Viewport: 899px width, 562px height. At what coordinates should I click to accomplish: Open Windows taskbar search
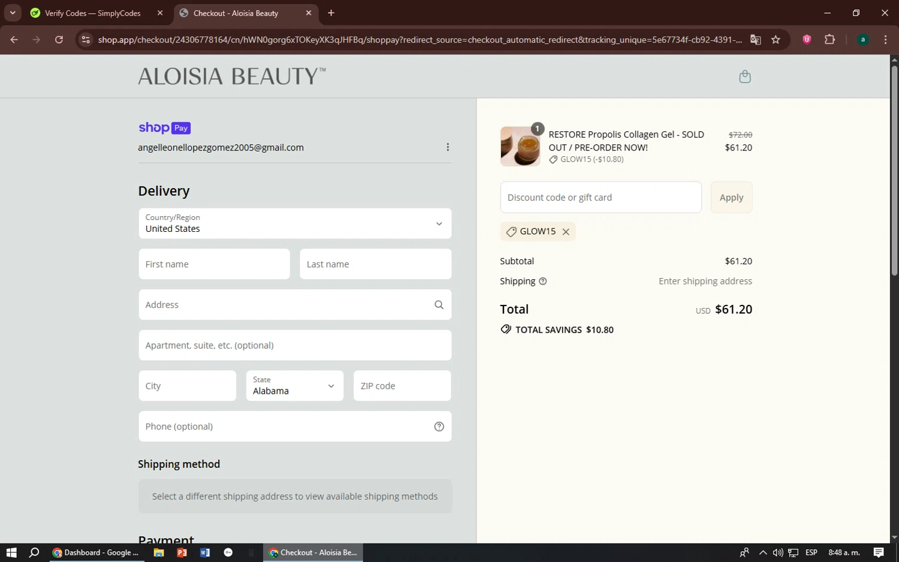point(34,552)
